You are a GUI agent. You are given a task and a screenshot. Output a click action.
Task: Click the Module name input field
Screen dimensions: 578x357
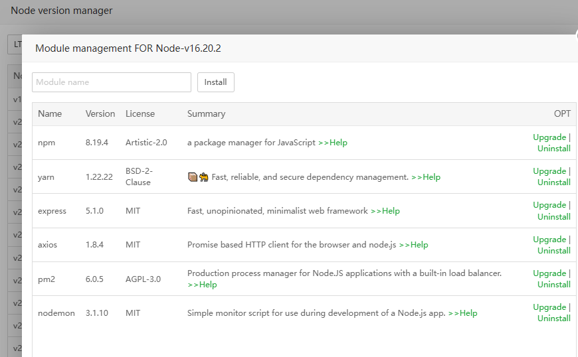[112, 82]
